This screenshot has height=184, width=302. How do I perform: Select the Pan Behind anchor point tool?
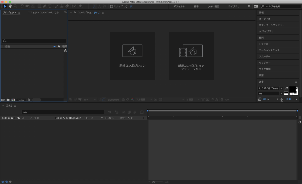33,6
